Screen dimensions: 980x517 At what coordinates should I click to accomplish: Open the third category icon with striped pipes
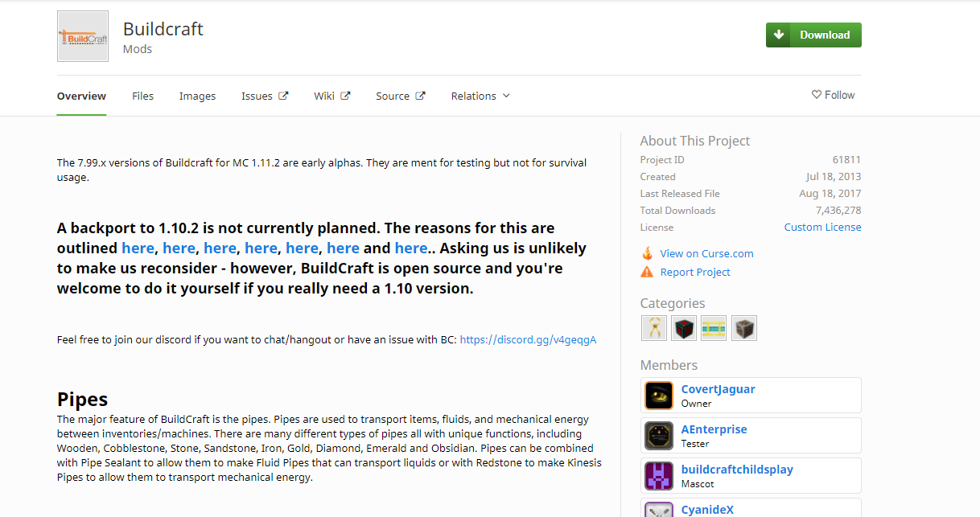tap(714, 328)
